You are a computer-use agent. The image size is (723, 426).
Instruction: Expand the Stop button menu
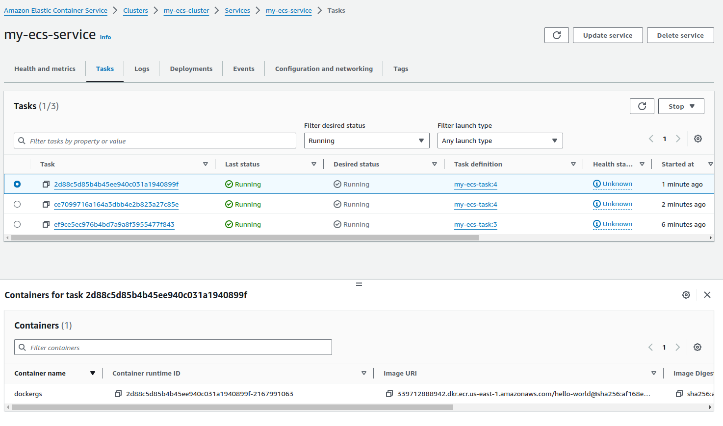point(681,106)
